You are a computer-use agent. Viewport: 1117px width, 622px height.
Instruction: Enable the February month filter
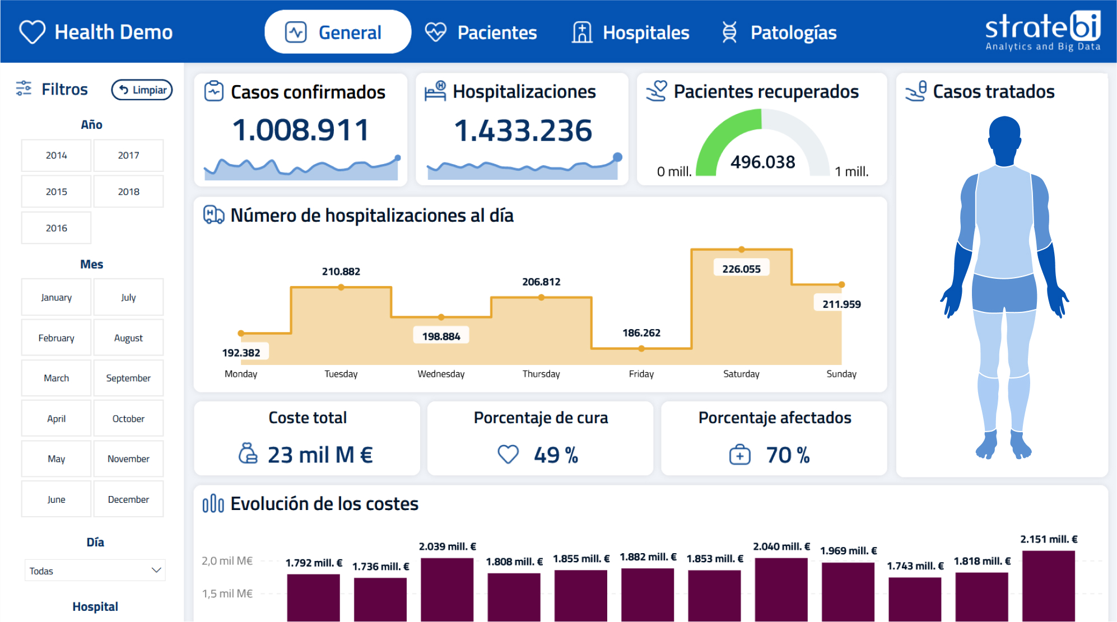56,338
